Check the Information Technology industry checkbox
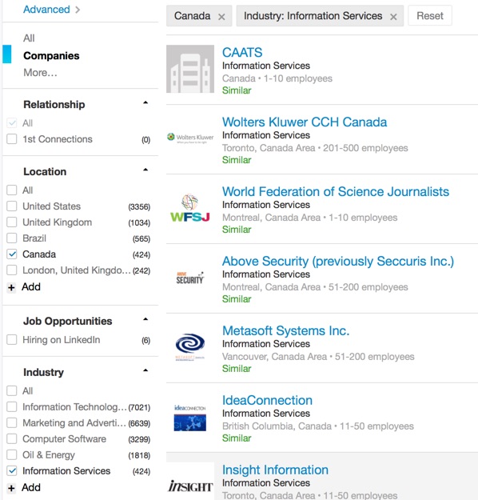Screen dimensions: 478x500 12,407
